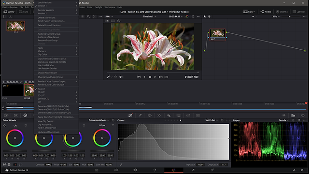
Task: Jump to first frame in viewer
Action: [139, 77]
